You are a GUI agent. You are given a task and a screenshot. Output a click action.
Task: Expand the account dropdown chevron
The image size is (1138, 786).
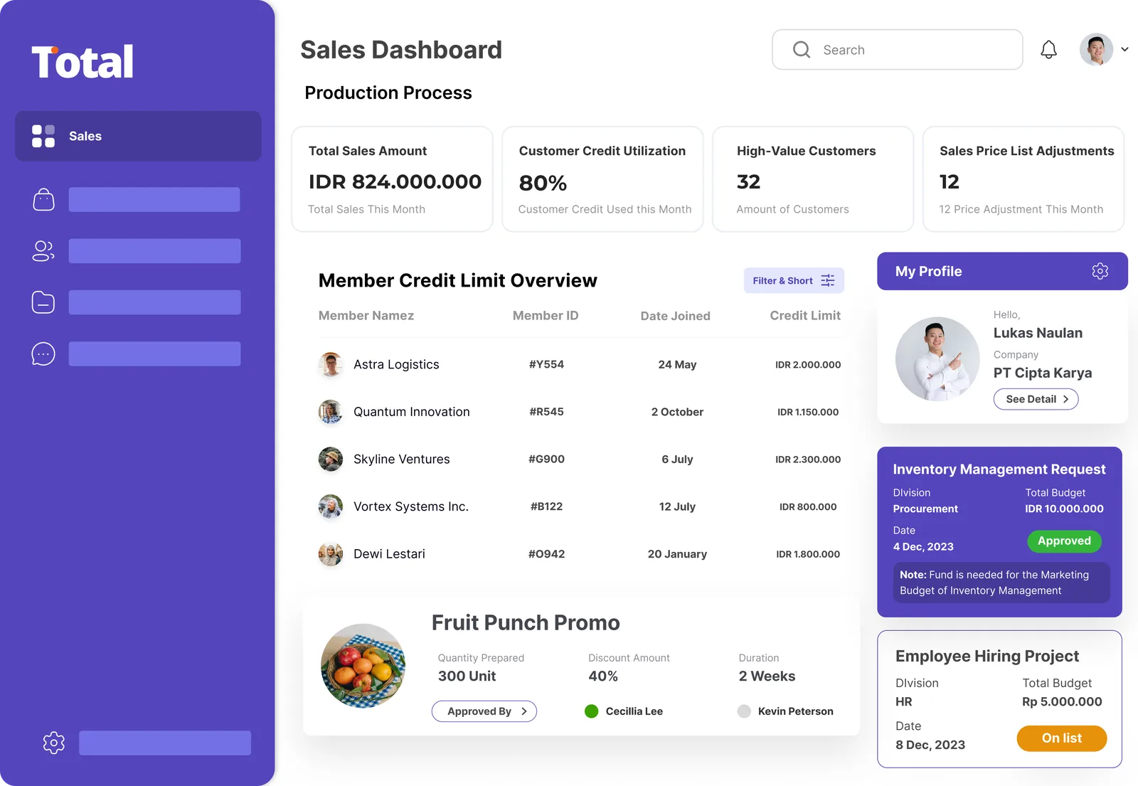point(1124,50)
